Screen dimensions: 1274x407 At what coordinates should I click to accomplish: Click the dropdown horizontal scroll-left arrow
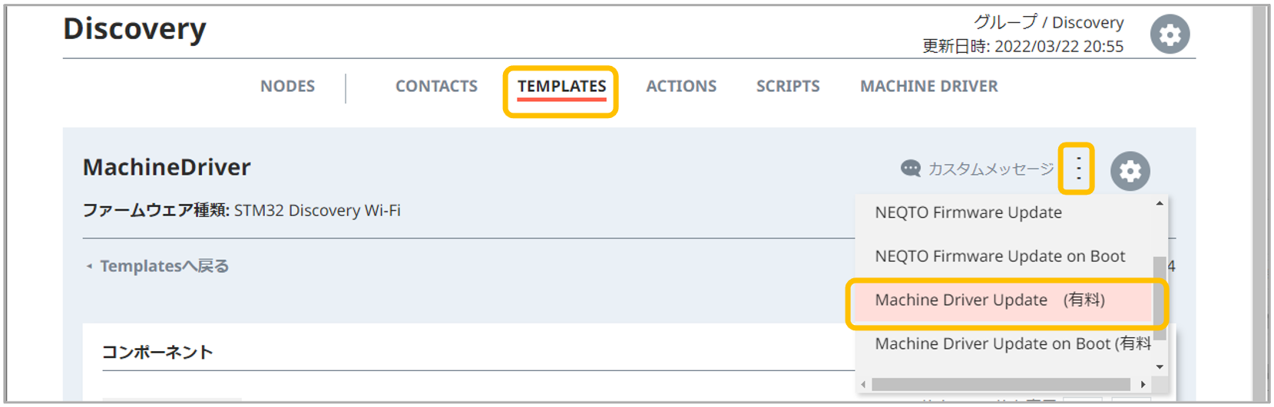[864, 385]
